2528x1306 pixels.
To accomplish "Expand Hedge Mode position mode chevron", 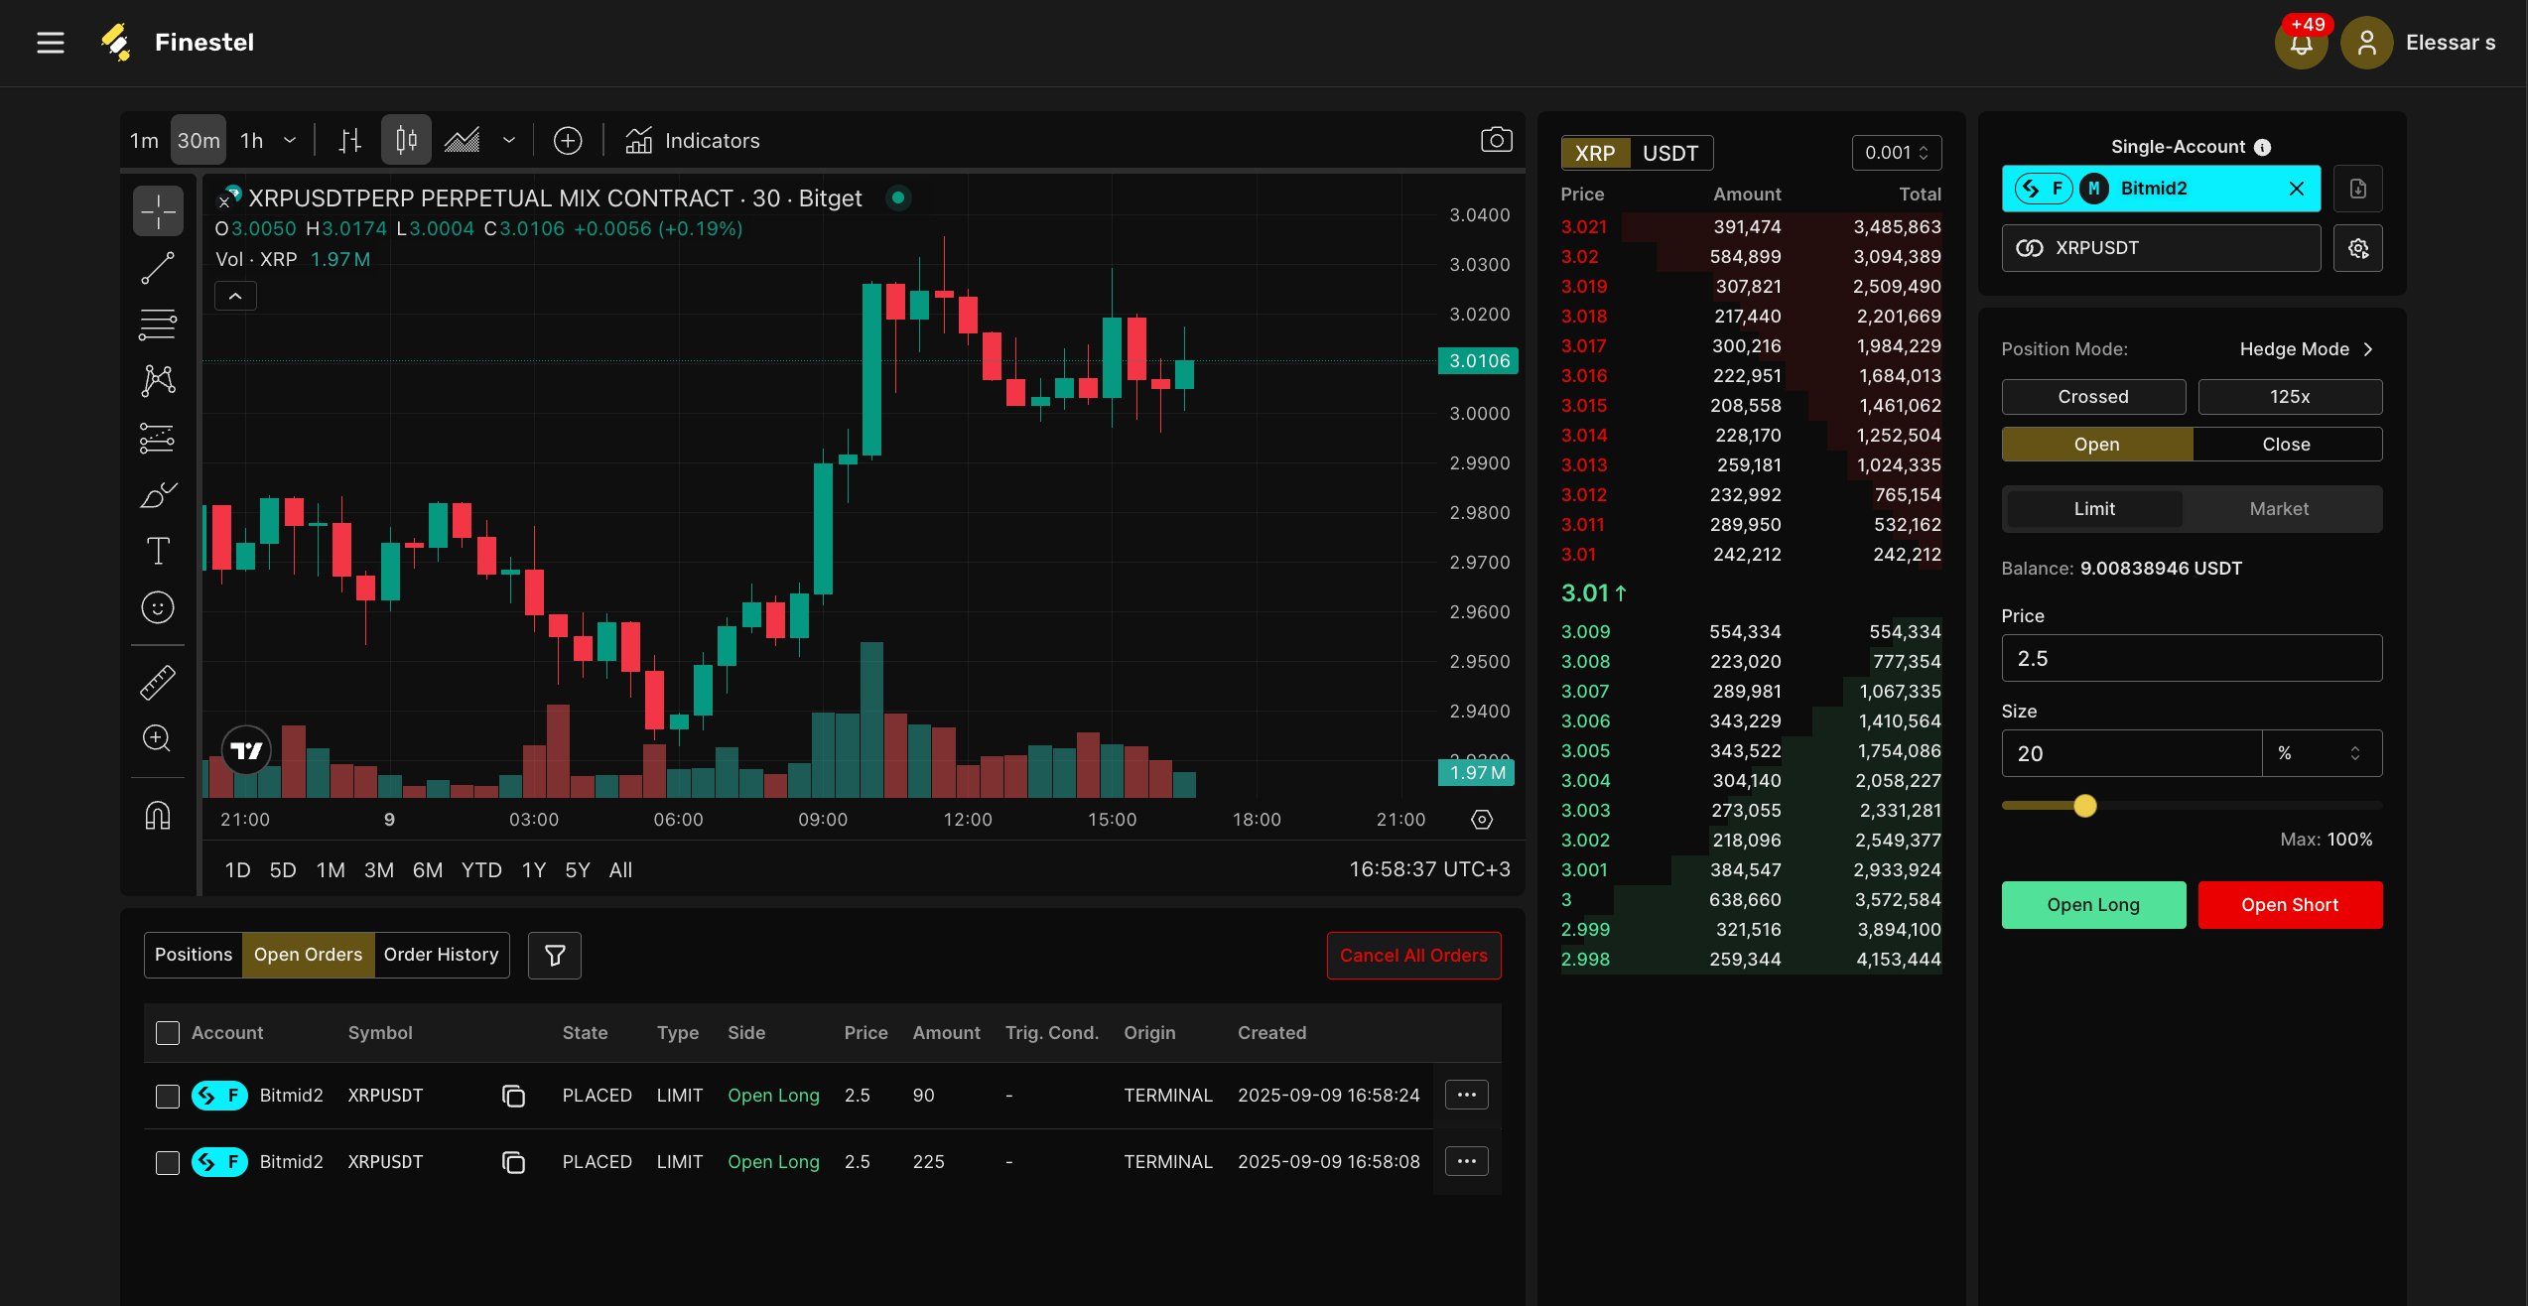I will [x=2368, y=349].
